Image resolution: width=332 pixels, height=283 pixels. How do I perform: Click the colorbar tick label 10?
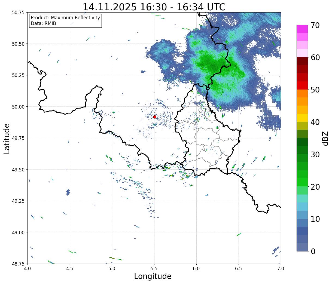pos(315,219)
